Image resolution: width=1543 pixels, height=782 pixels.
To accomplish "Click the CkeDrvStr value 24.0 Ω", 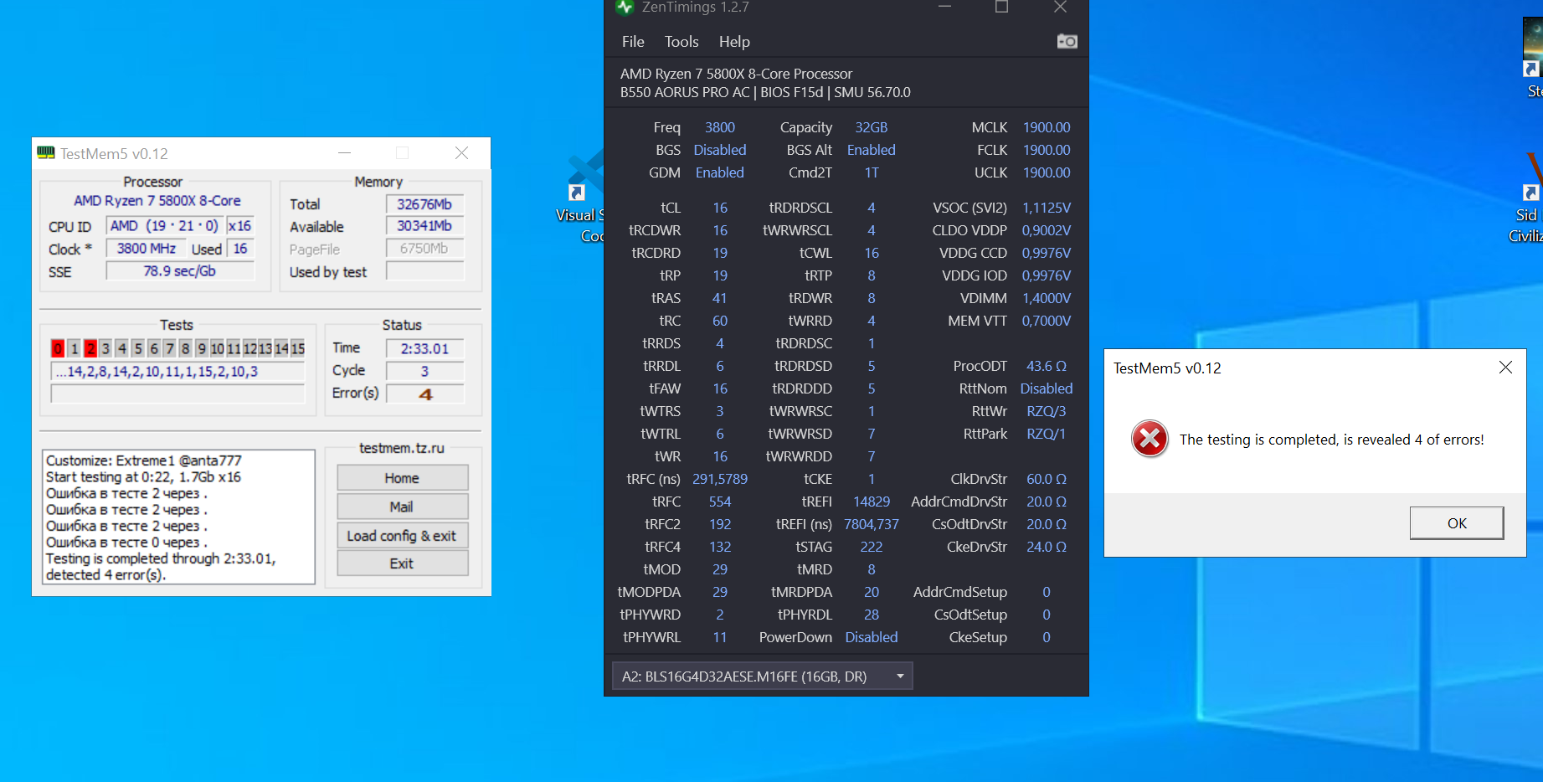I will [x=1047, y=547].
